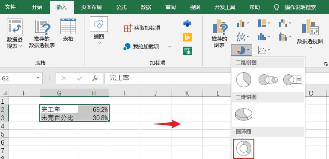Select row 5 header
This screenshot has width=329, height=159.
click(4, 134)
